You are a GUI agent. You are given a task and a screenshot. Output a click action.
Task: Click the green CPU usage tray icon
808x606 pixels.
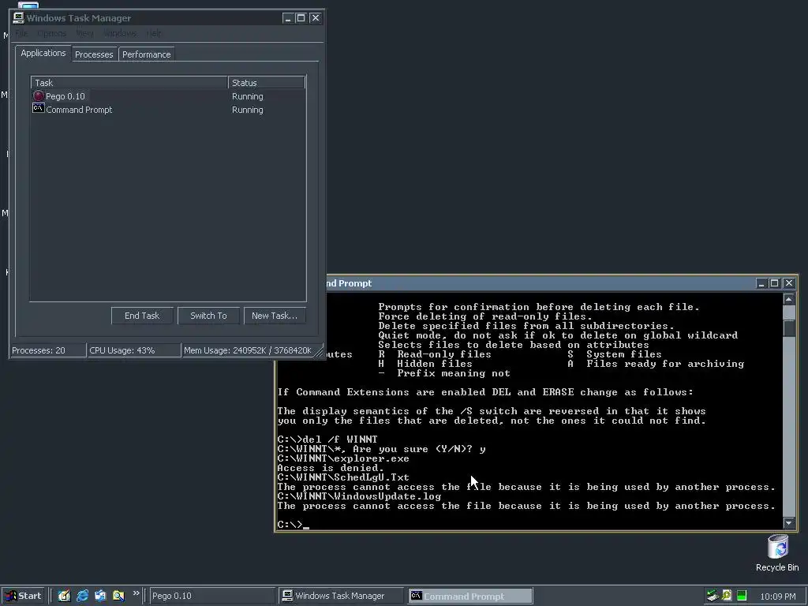pyautogui.click(x=742, y=596)
